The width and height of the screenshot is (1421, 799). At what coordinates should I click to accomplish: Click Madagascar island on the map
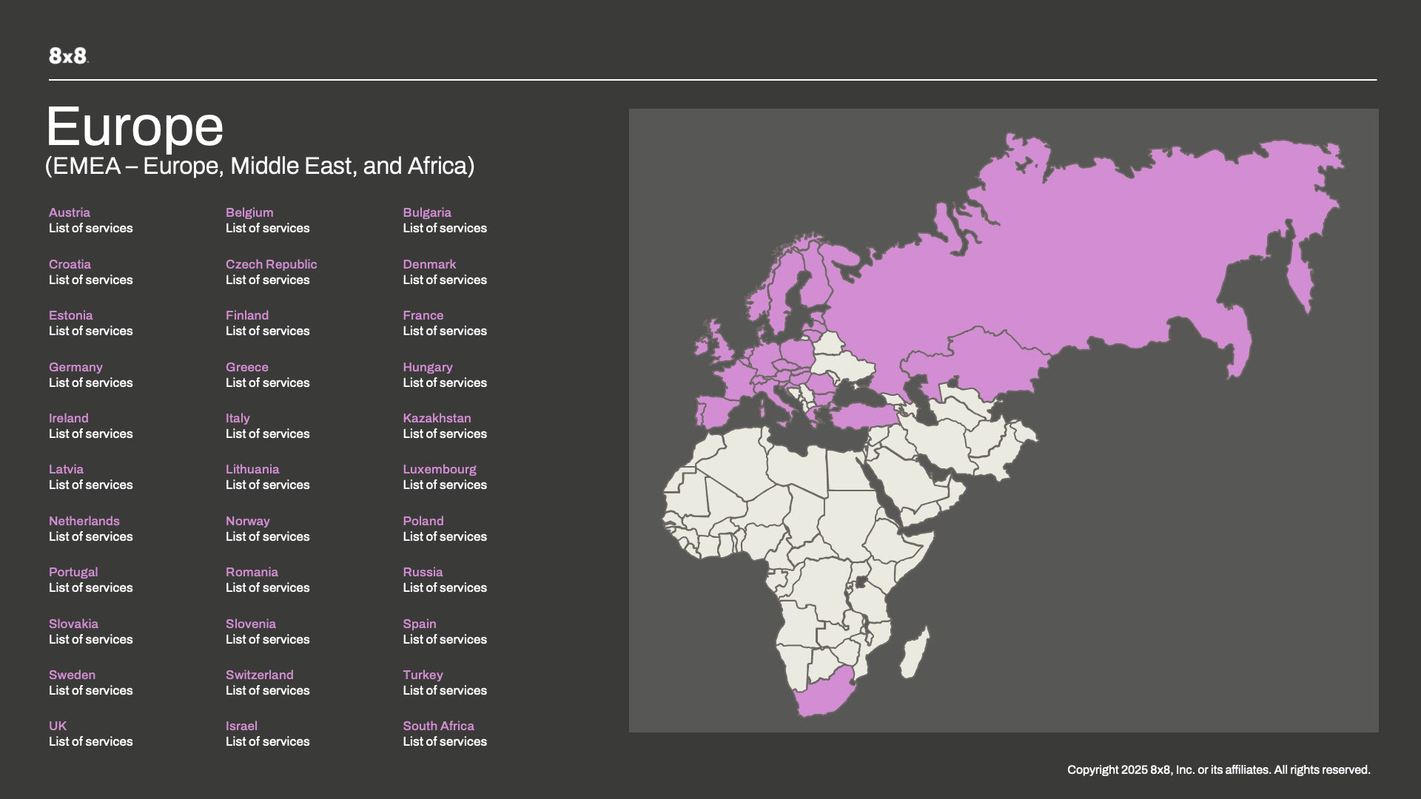(915, 653)
